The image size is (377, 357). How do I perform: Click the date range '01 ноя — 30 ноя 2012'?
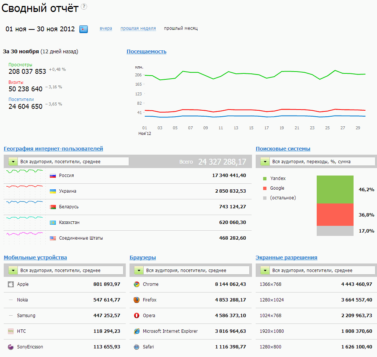(x=40, y=29)
